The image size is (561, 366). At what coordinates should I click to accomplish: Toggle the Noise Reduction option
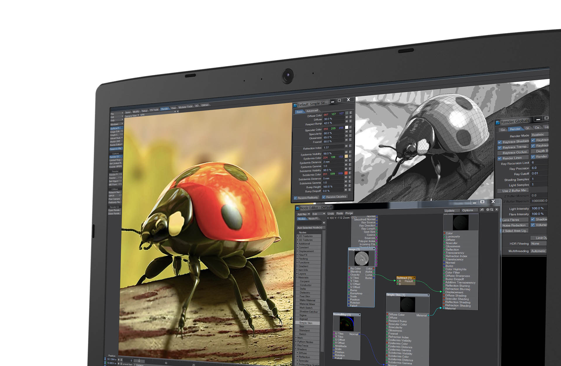tap(515, 225)
